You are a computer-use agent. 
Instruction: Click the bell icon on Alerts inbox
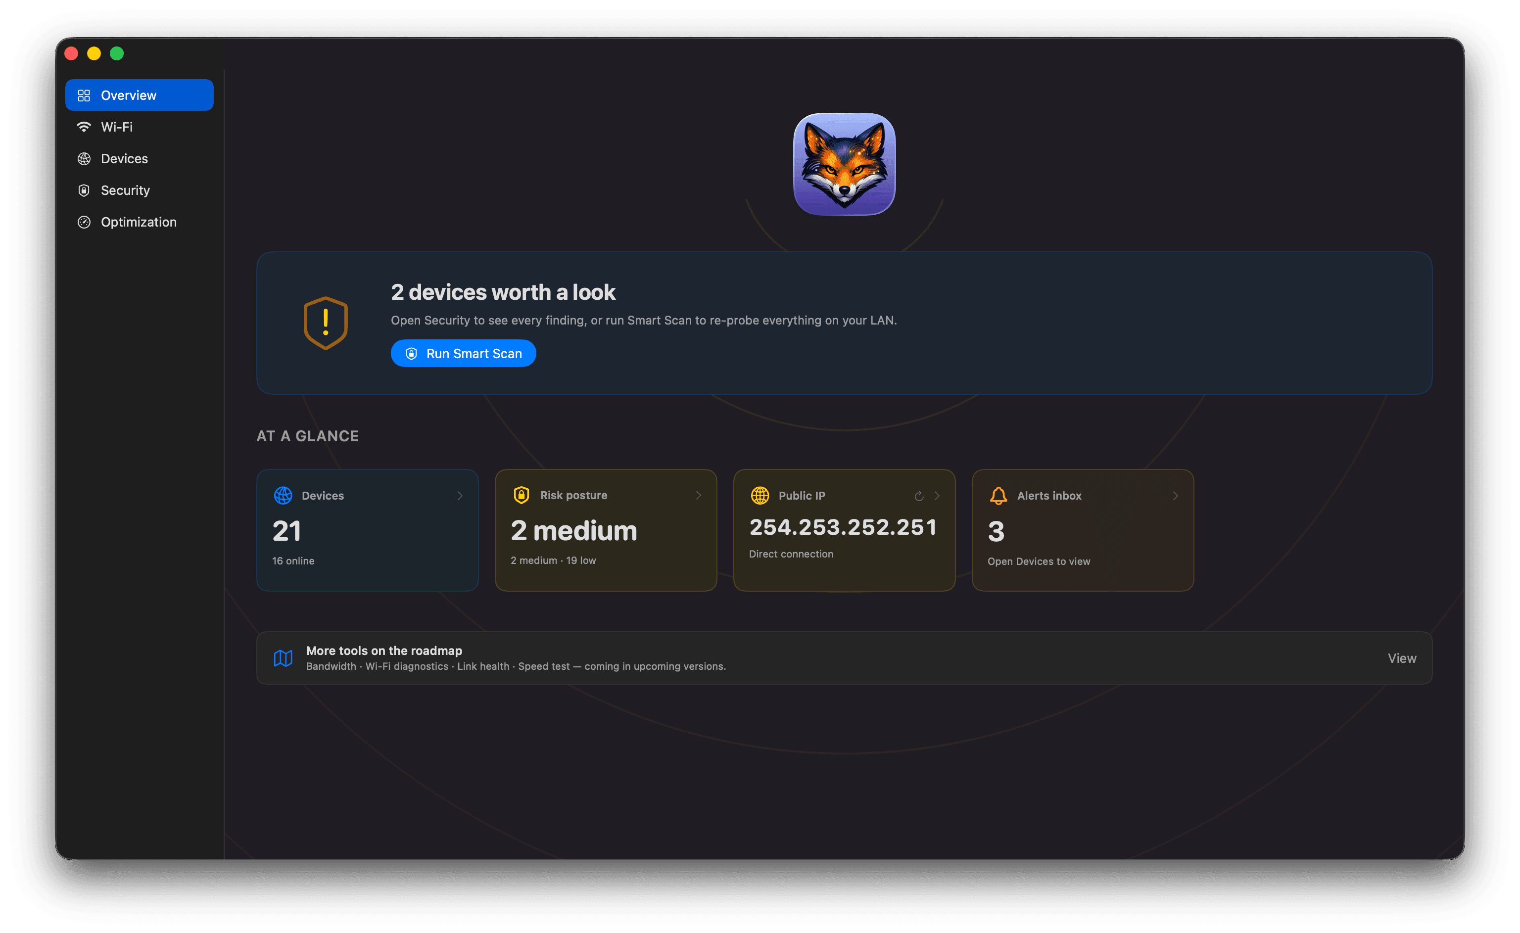998,496
